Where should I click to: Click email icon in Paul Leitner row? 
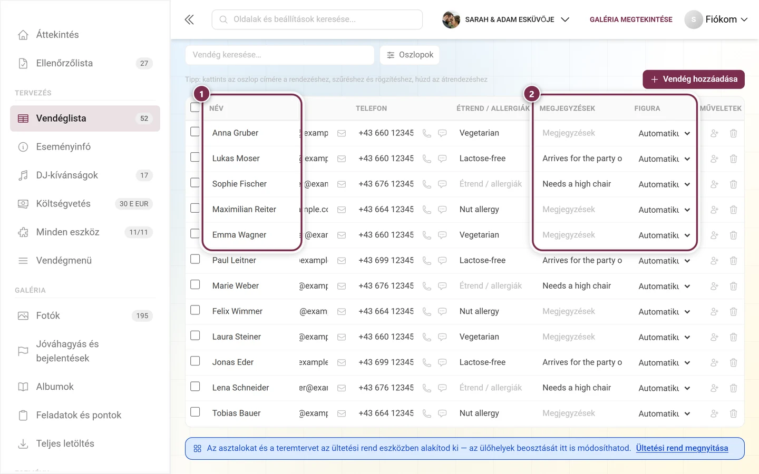click(x=342, y=261)
